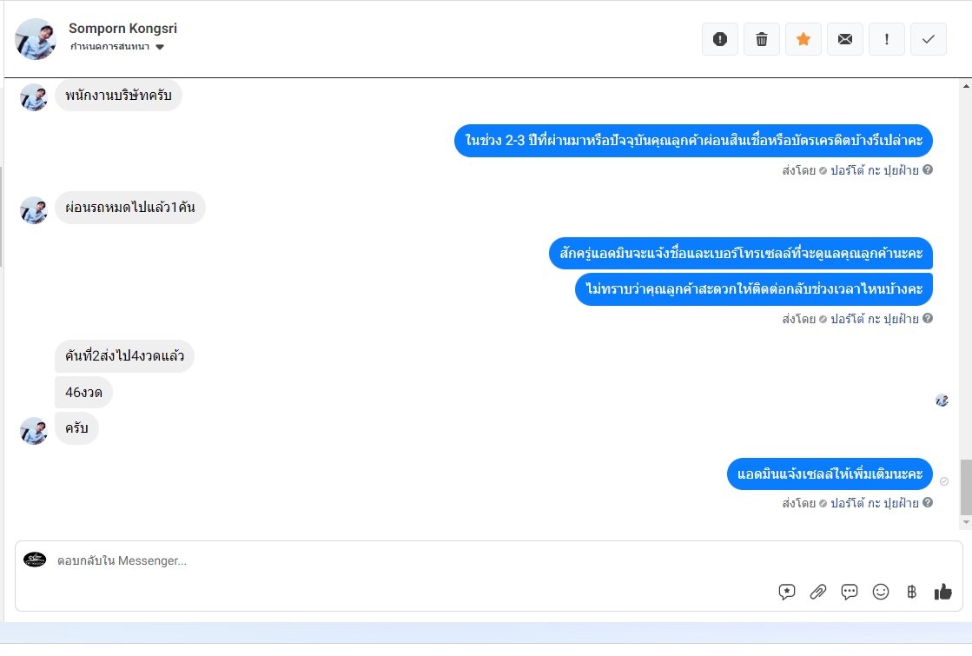Mark conversation done with checkmark icon

point(928,39)
